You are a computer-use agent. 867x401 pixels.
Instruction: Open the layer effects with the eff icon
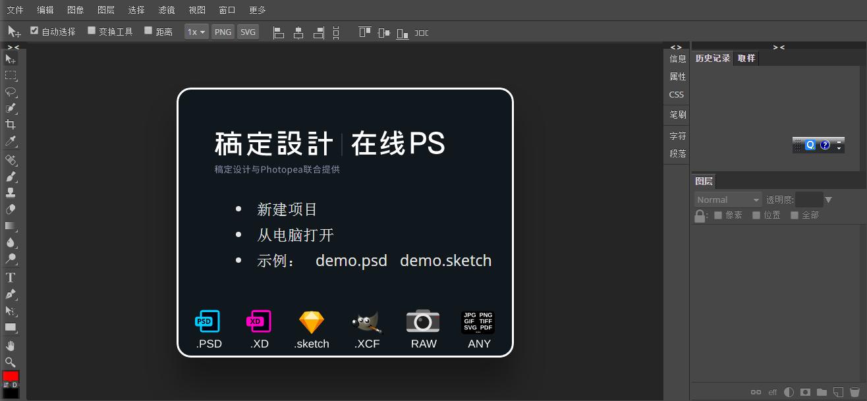[772, 392]
